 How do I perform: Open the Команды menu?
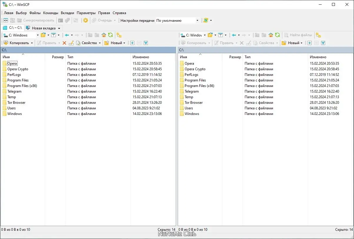coord(51,13)
